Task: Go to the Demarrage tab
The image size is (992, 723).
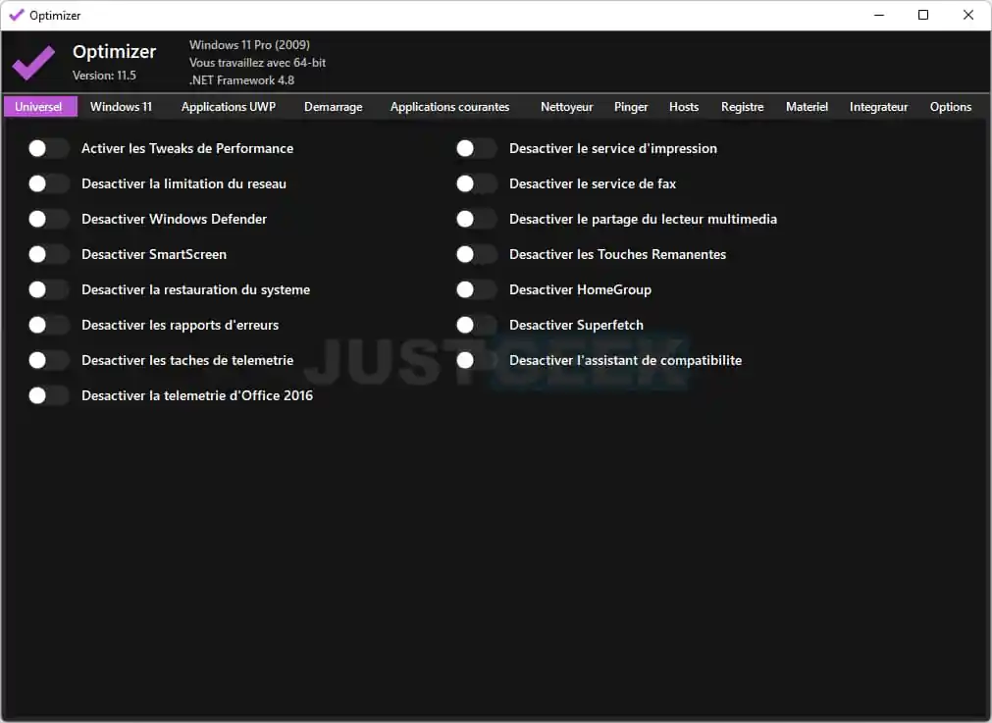Action: [334, 106]
